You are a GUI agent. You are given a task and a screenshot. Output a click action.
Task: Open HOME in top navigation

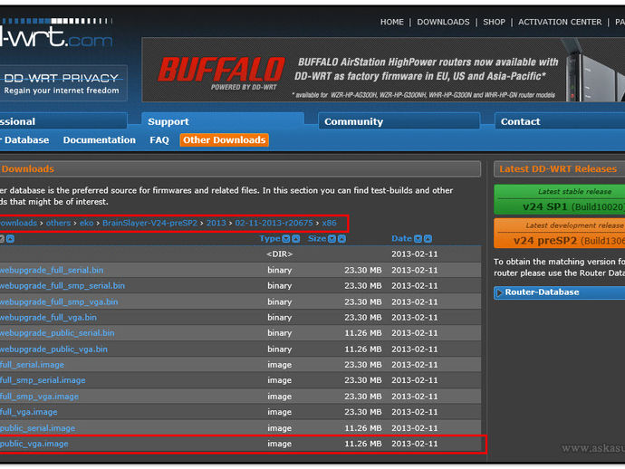tap(392, 22)
